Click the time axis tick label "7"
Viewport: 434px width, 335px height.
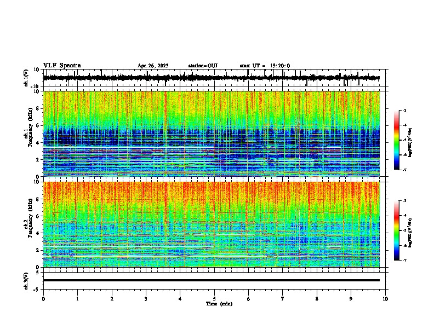[x=283, y=299]
